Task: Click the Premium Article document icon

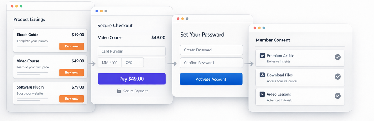Action: pos(262,55)
